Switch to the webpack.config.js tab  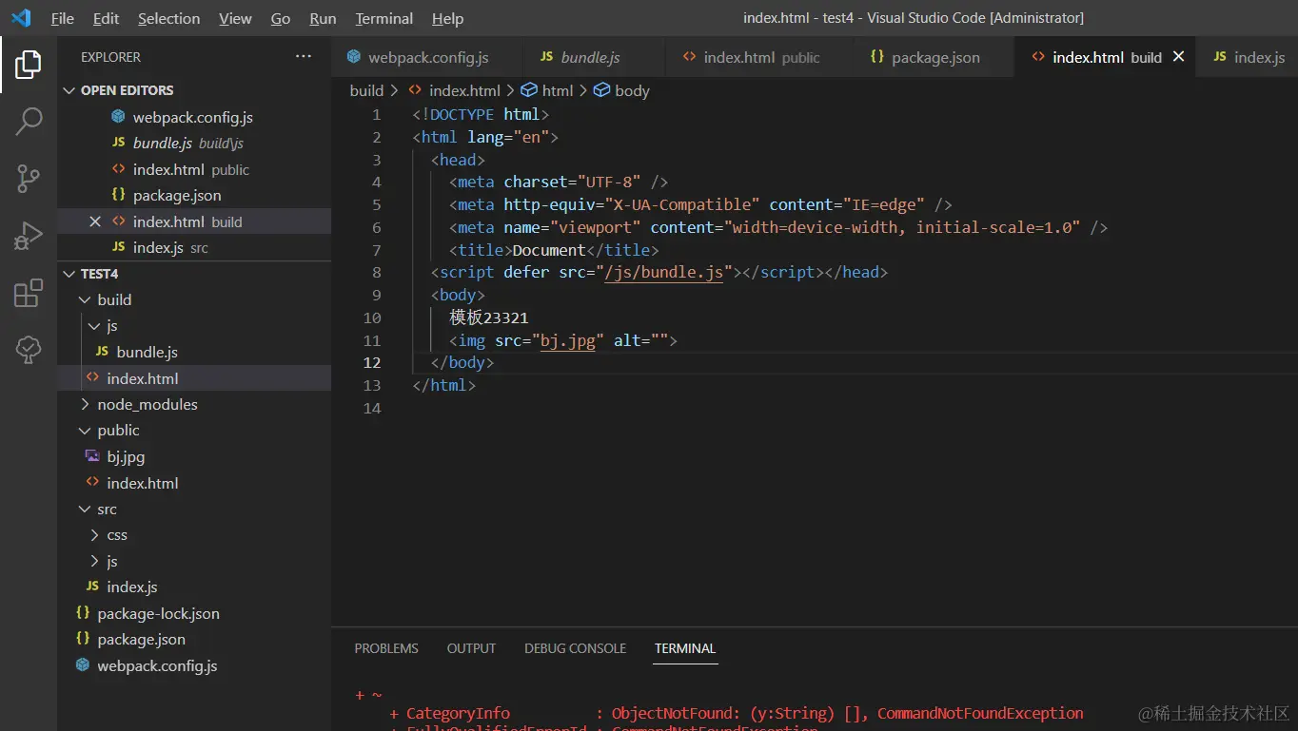427,57
